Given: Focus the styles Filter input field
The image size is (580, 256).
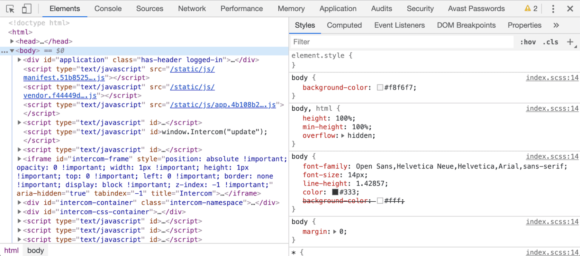Looking at the screenshot, I should 402,42.
